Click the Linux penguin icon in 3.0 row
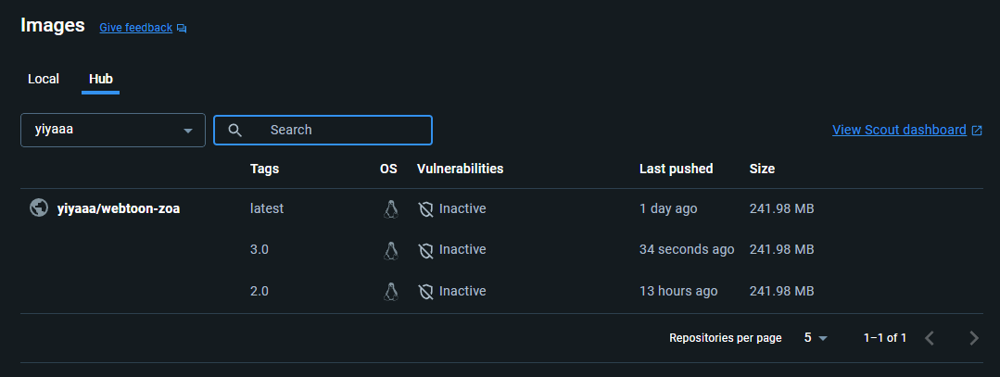The height and width of the screenshot is (377, 1000). [391, 249]
